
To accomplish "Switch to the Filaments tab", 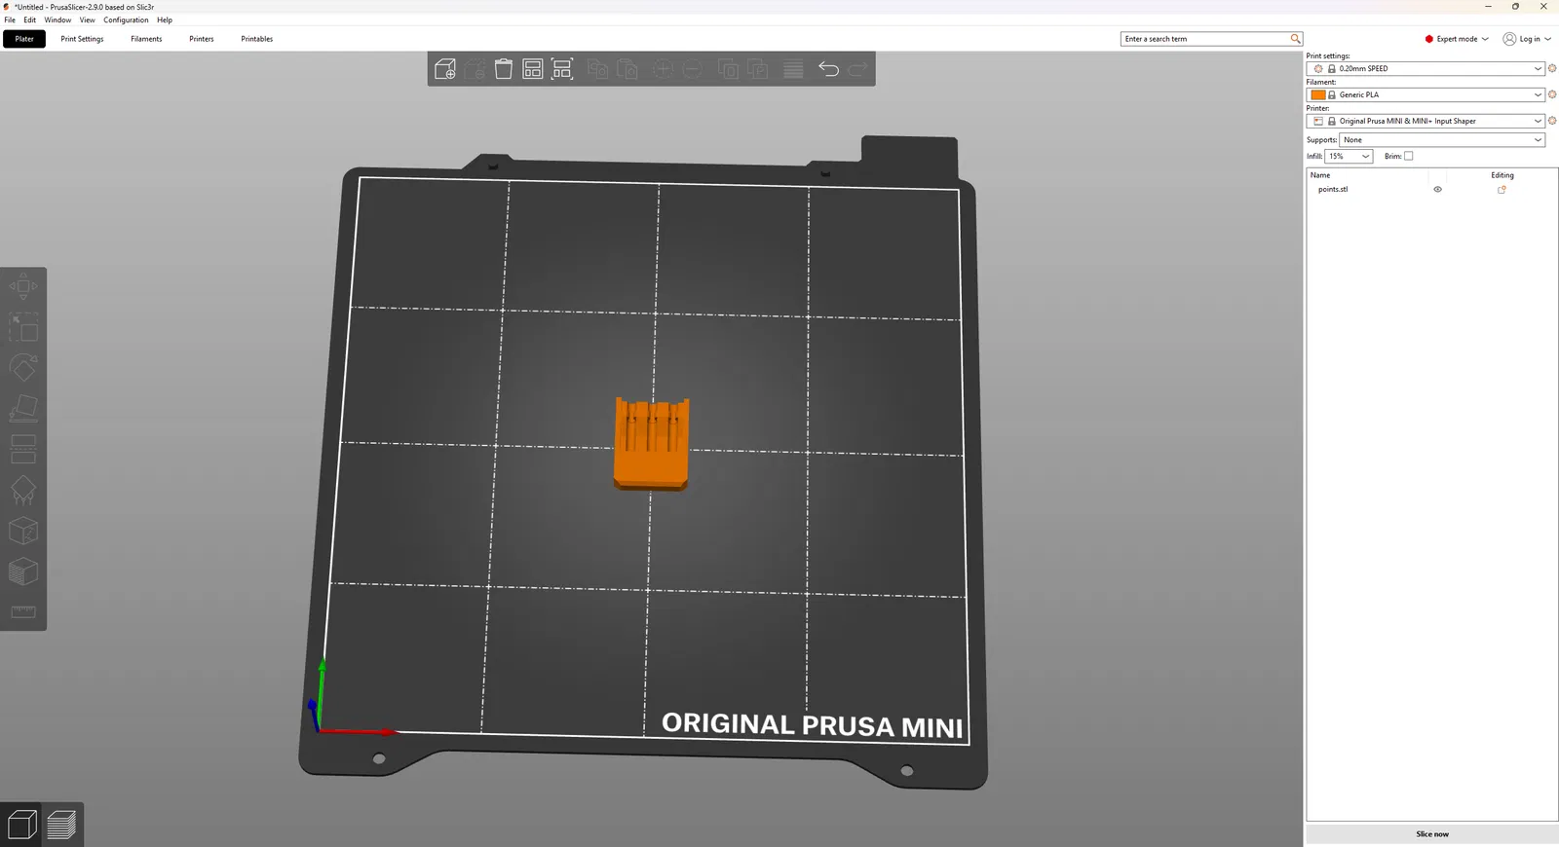I will point(146,39).
